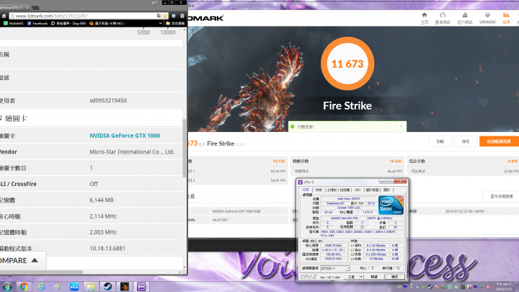The height and width of the screenshot is (292, 519).
Task: Open the Chrome menu (hamburger) icon
Action: pyautogui.click(x=182, y=16)
